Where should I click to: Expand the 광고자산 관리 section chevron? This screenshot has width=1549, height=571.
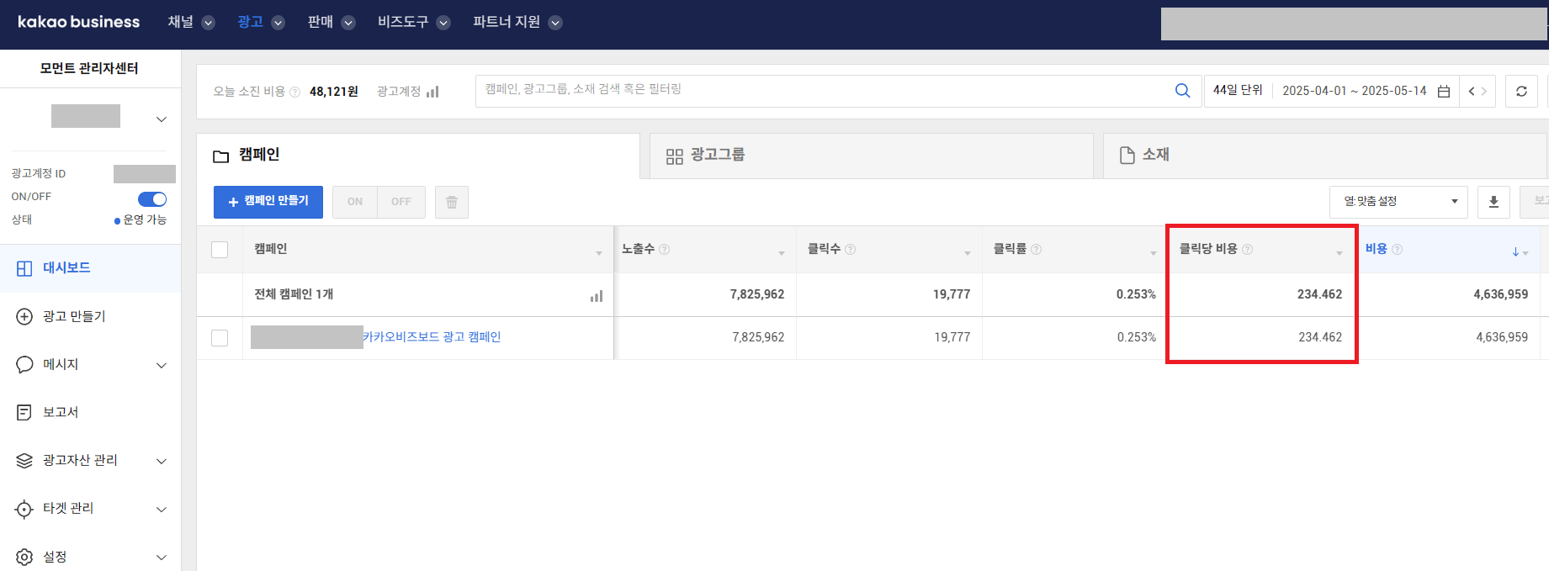[x=162, y=461]
